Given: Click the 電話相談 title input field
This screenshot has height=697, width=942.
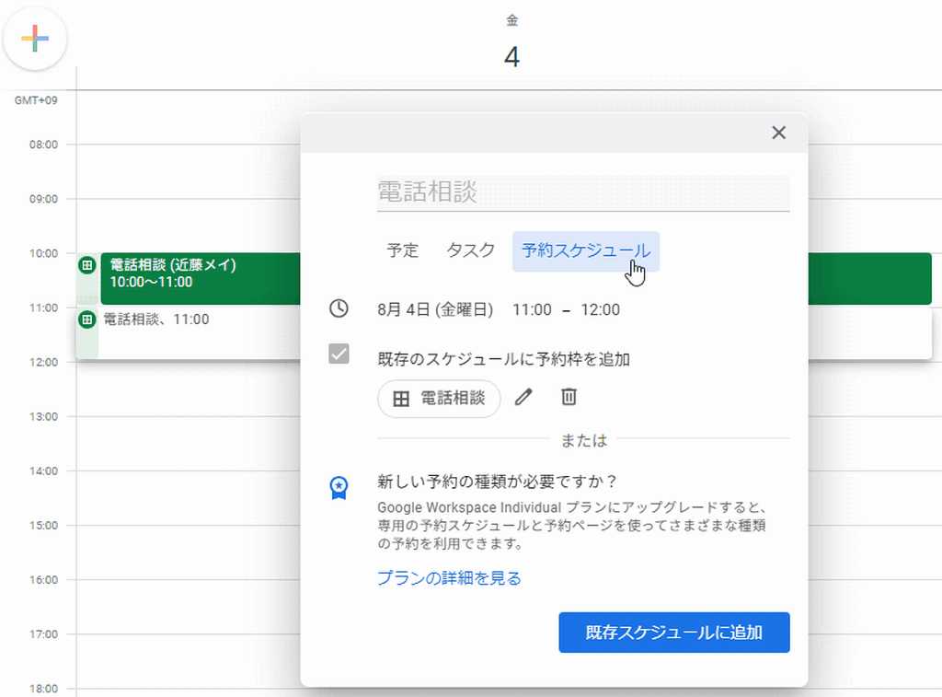Looking at the screenshot, I should click(x=582, y=192).
